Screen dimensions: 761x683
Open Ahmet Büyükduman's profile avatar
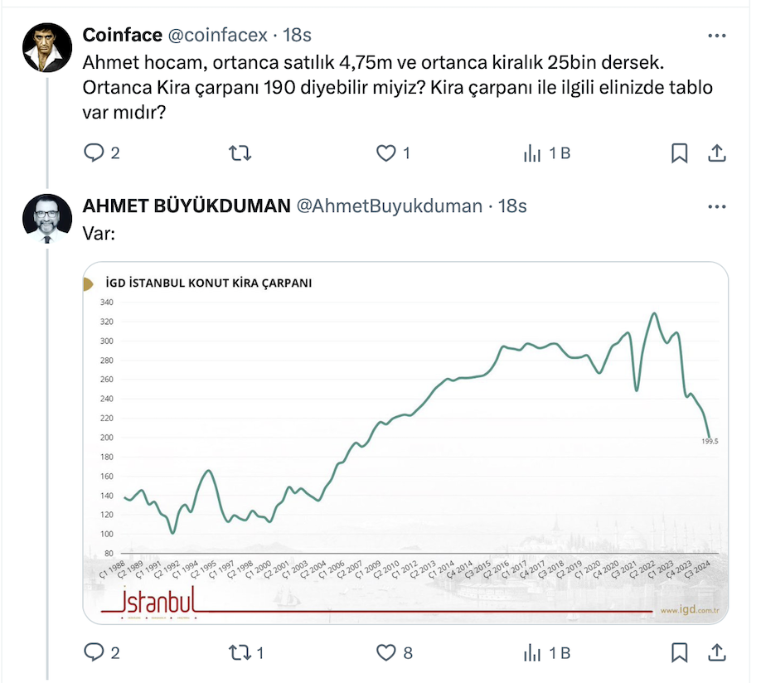coord(46,220)
